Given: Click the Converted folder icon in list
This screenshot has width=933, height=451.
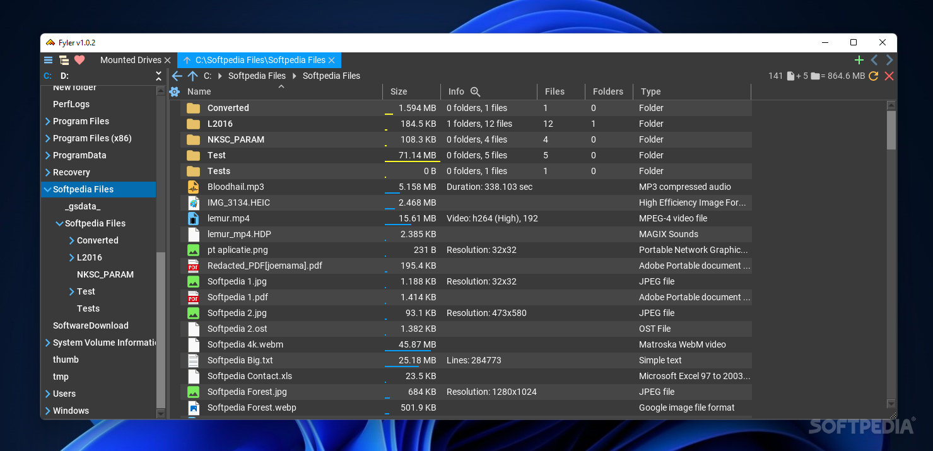Looking at the screenshot, I should tap(193, 108).
